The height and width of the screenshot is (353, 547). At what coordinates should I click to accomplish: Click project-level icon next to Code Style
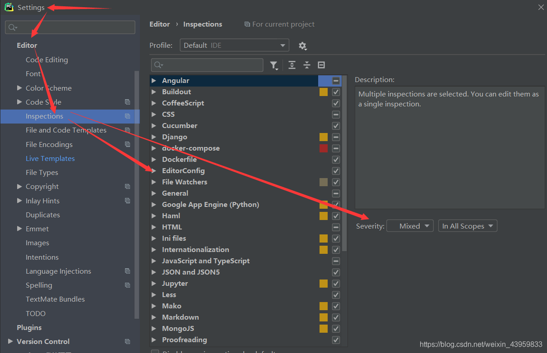[127, 102]
